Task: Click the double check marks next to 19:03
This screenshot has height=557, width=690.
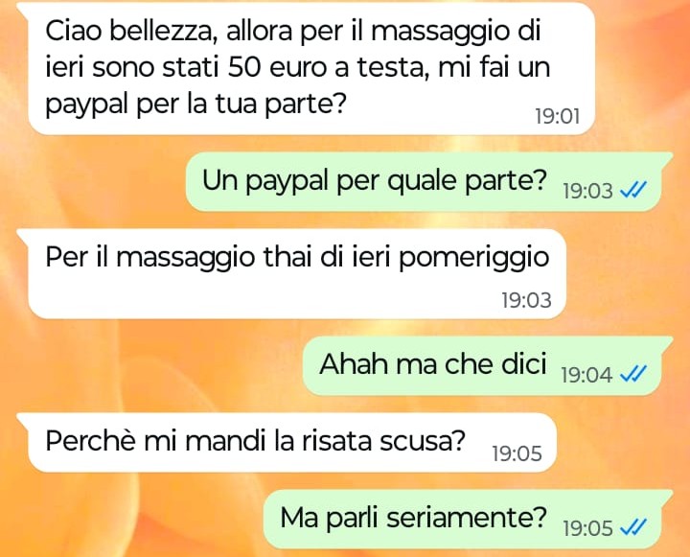Action: [633, 190]
